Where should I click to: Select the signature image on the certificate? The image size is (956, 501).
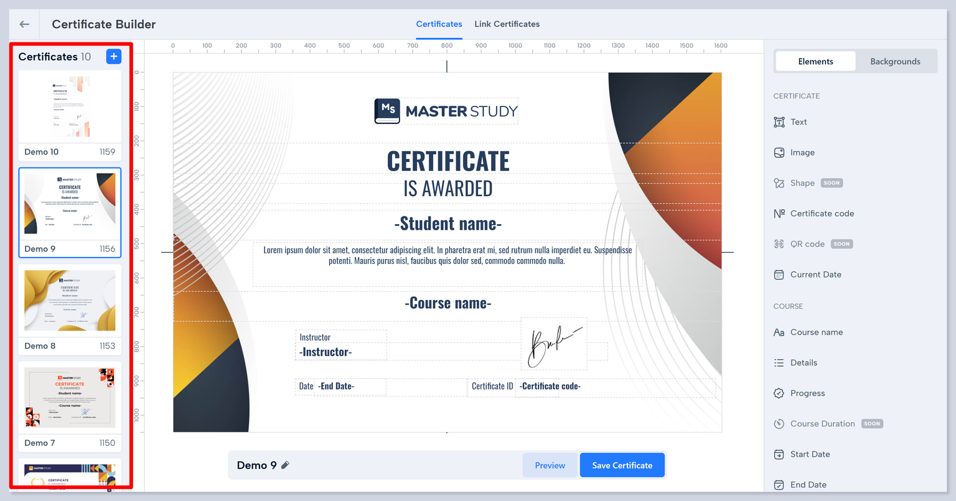coord(553,344)
